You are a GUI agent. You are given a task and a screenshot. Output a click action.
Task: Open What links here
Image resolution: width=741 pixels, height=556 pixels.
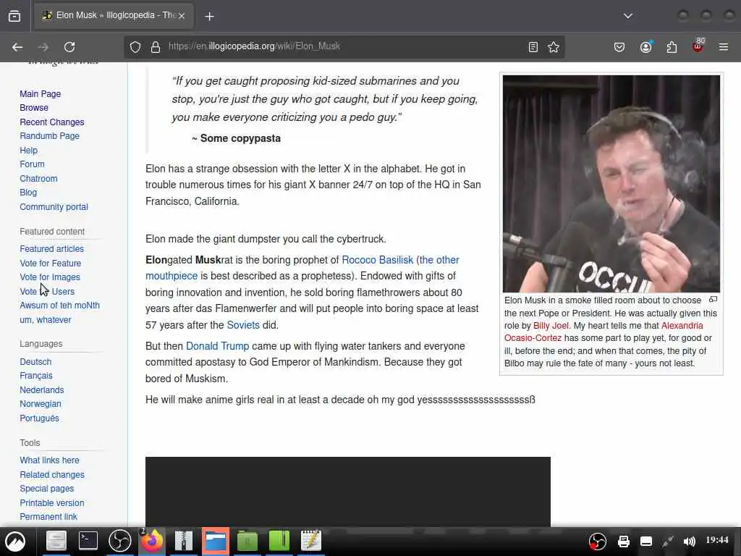(x=50, y=460)
